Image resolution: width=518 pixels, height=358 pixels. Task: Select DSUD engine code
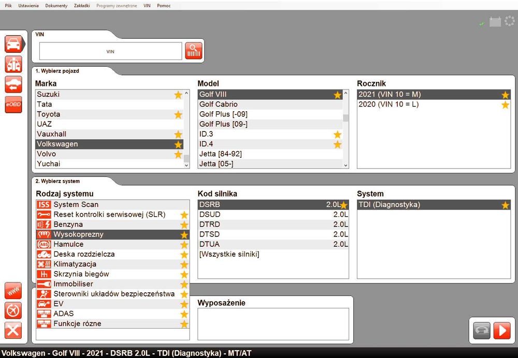coord(273,215)
